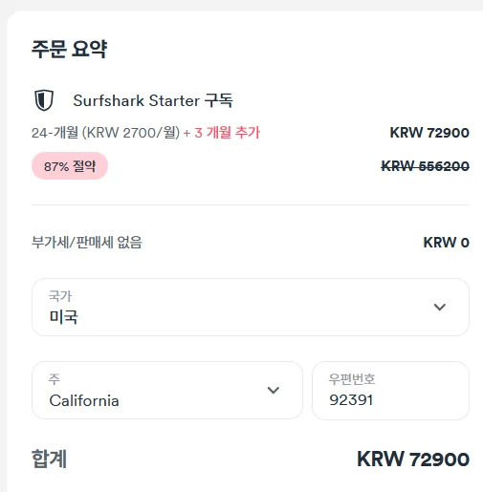Click the state dropdown chevron arrow
This screenshot has height=492, width=483.
click(x=274, y=390)
